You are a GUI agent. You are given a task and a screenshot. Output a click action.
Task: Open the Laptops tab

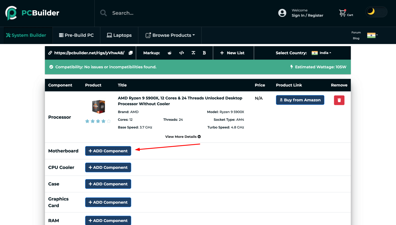[119, 35]
